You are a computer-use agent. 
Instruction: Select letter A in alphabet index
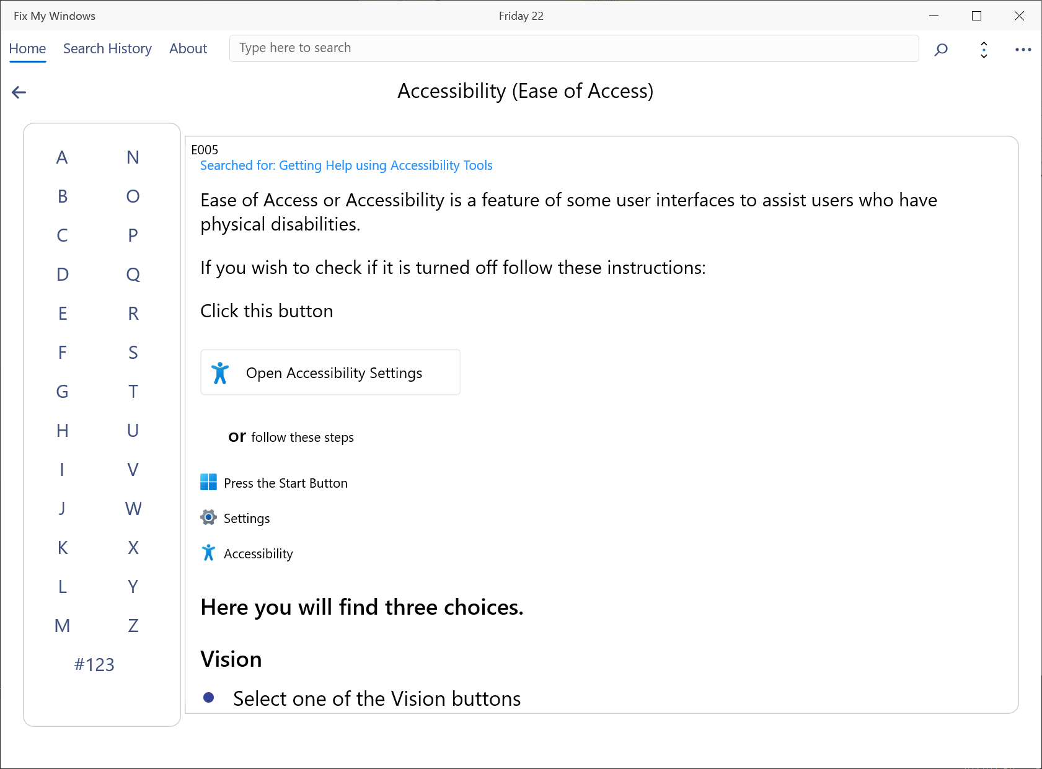[x=62, y=157]
